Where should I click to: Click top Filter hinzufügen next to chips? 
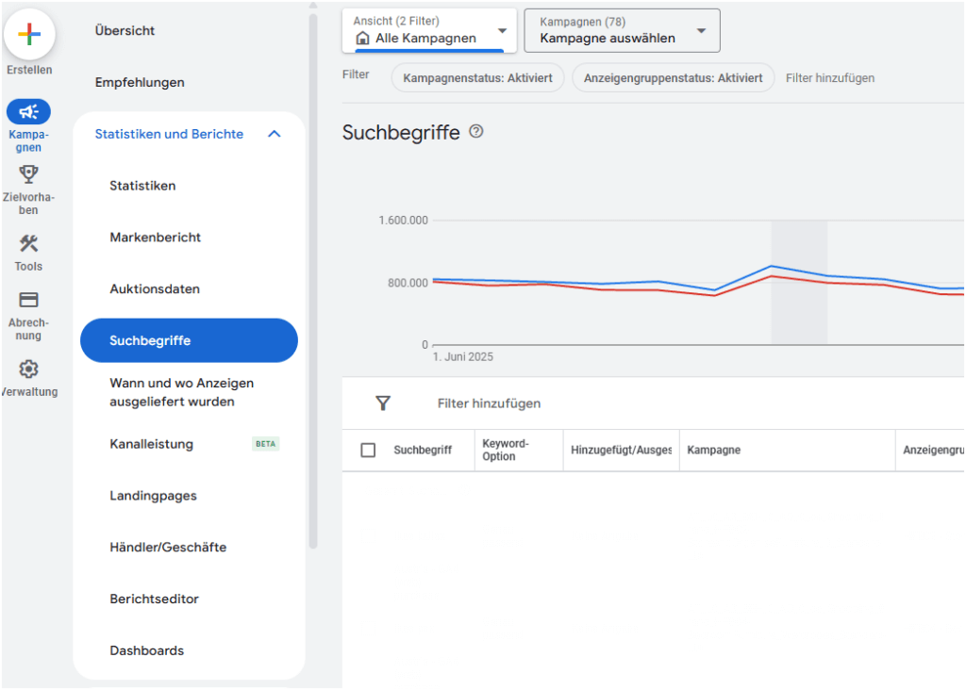(x=830, y=77)
